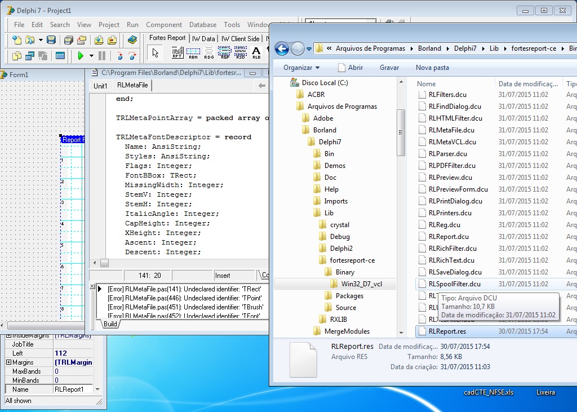Click the New Form icon

(60, 56)
